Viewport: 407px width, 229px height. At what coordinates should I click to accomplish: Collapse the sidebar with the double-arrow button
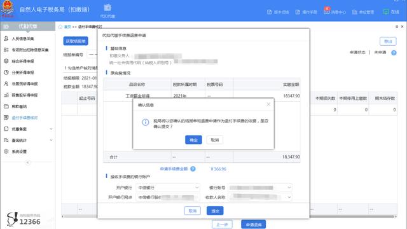coord(28,163)
